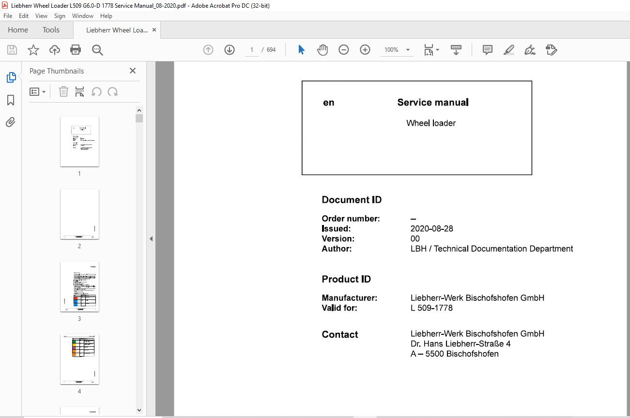Zoom out with minus button
630x418 pixels.
click(x=344, y=50)
